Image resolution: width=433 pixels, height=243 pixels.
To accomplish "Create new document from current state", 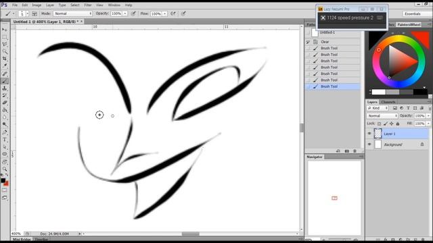I will click(338, 151).
